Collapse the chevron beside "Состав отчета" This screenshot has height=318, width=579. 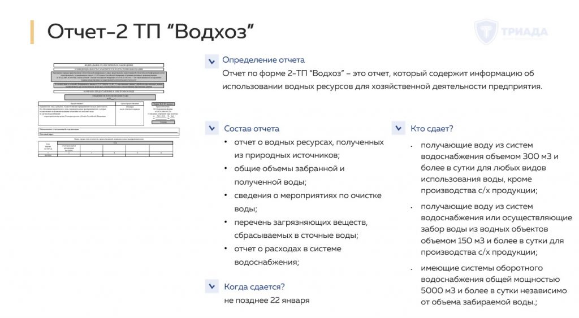click(x=212, y=128)
